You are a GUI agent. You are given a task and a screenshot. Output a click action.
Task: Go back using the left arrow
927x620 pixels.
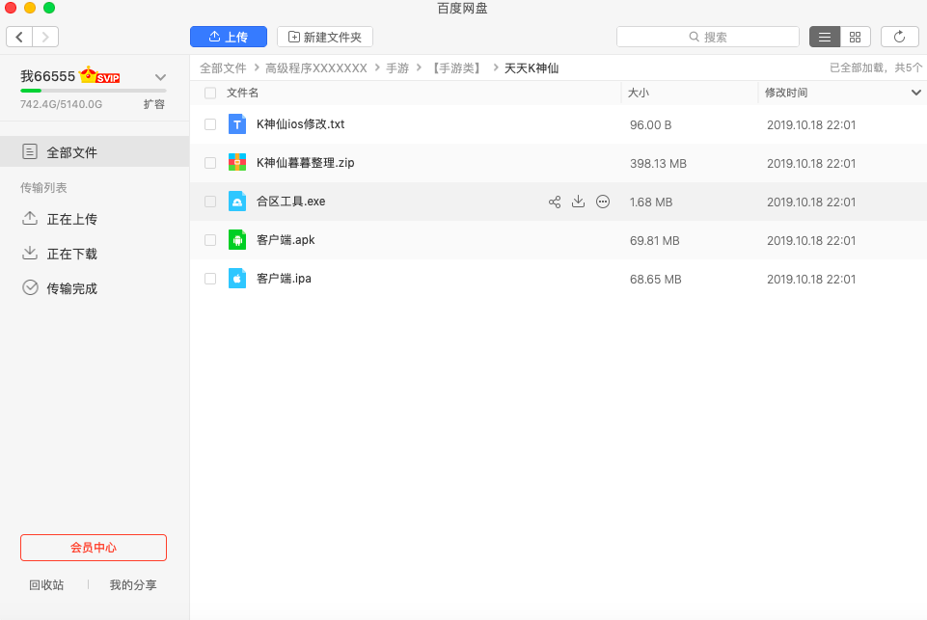(x=19, y=37)
